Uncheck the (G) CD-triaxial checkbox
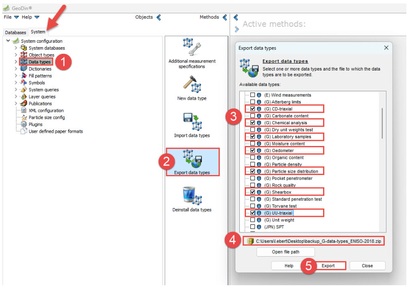 (x=252, y=109)
